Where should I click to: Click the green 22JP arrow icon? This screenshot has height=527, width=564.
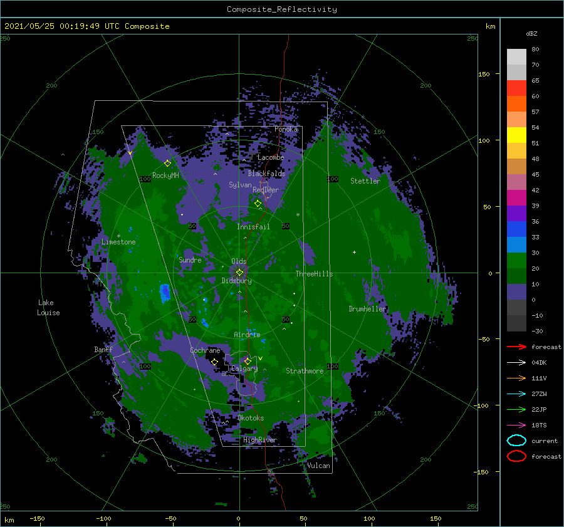coord(516,409)
